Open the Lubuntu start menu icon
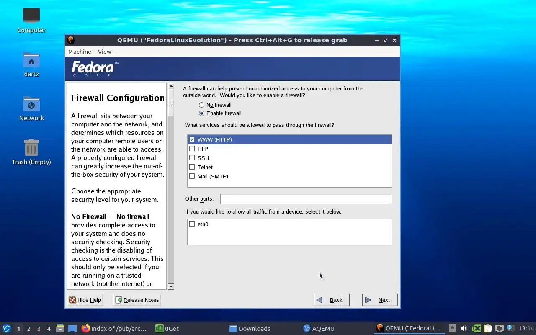This screenshot has height=335, width=536. click(7, 328)
